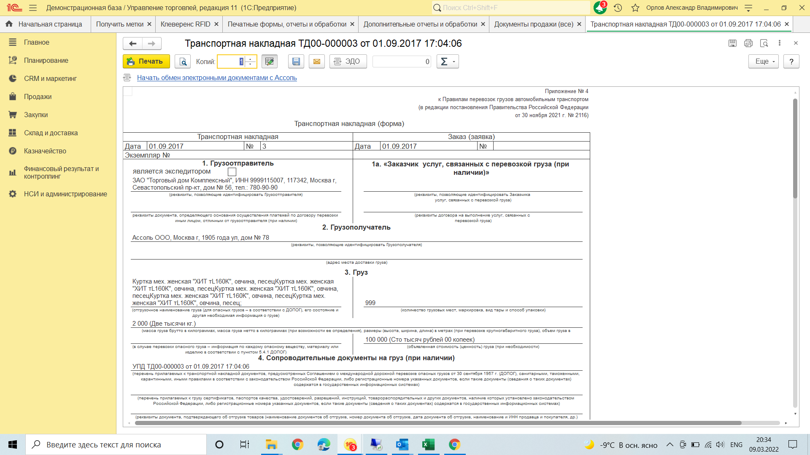Open service settings menu next to username

tap(748, 8)
